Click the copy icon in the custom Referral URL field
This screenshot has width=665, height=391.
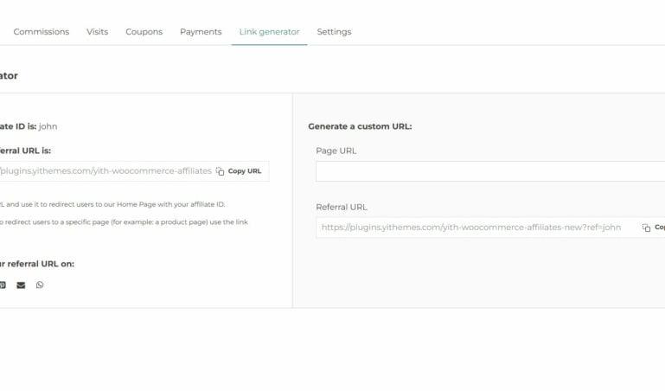[646, 228]
